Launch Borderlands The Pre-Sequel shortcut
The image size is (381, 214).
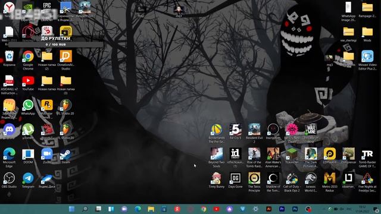(217, 130)
